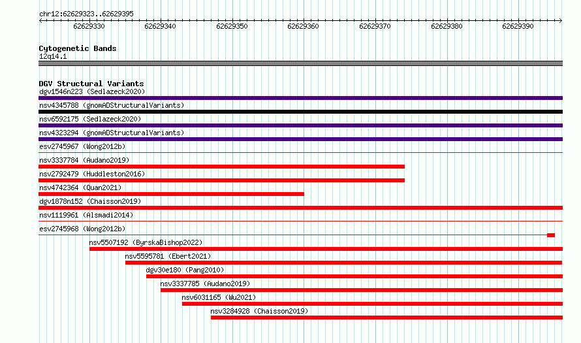Screen dimensions: 581x343
Task: Open variant nsv6031165 (Wu2021) label
Action: (219, 297)
